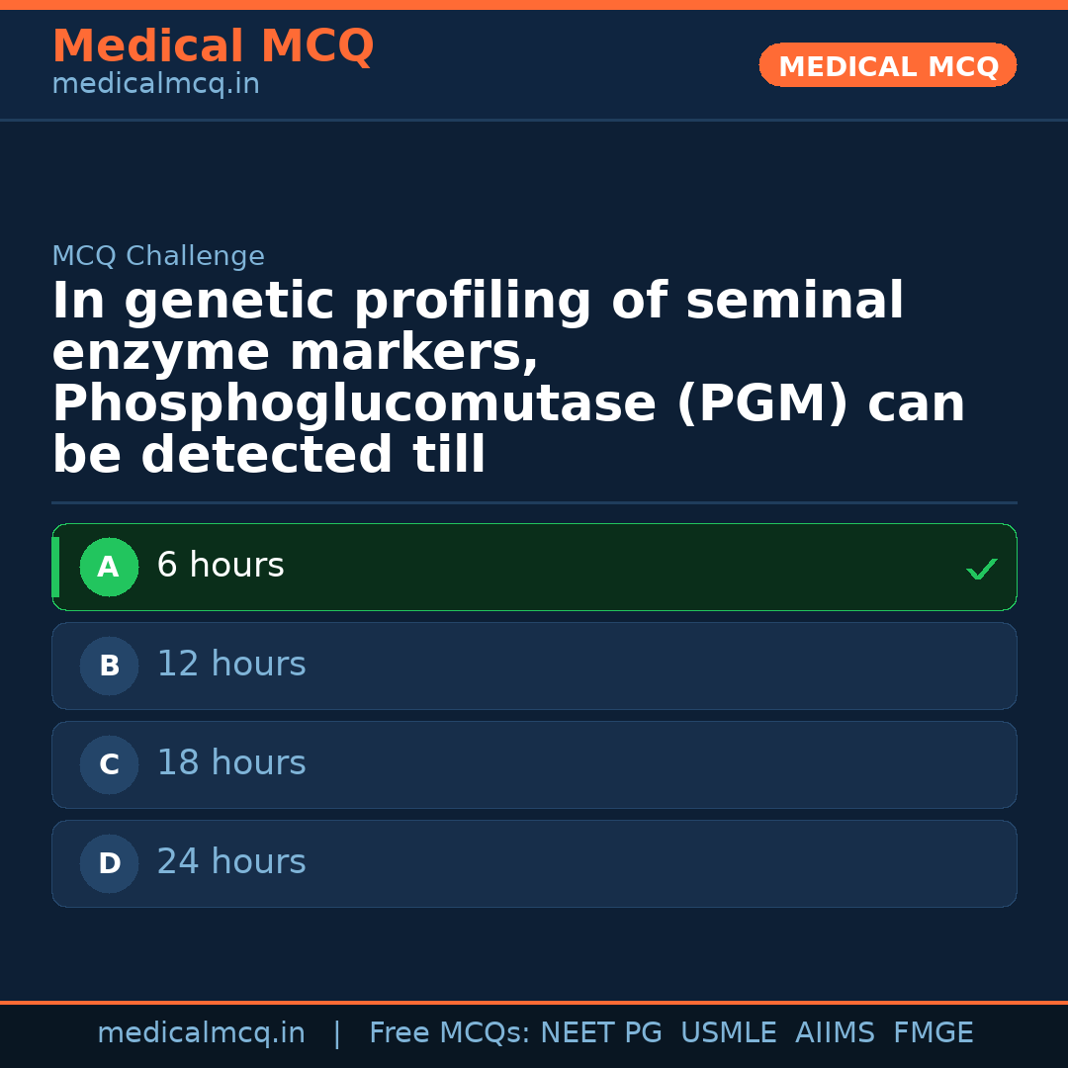Image resolution: width=1068 pixels, height=1068 pixels.
Task: Pick the "24 hours" answer text
Action: pos(231,862)
